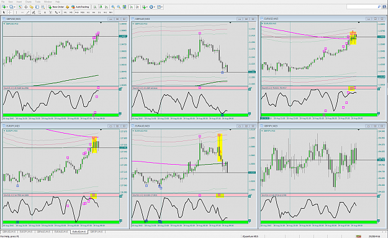Click the Profiles icon
This screenshot has width=388, height=238.
pos(11,7)
